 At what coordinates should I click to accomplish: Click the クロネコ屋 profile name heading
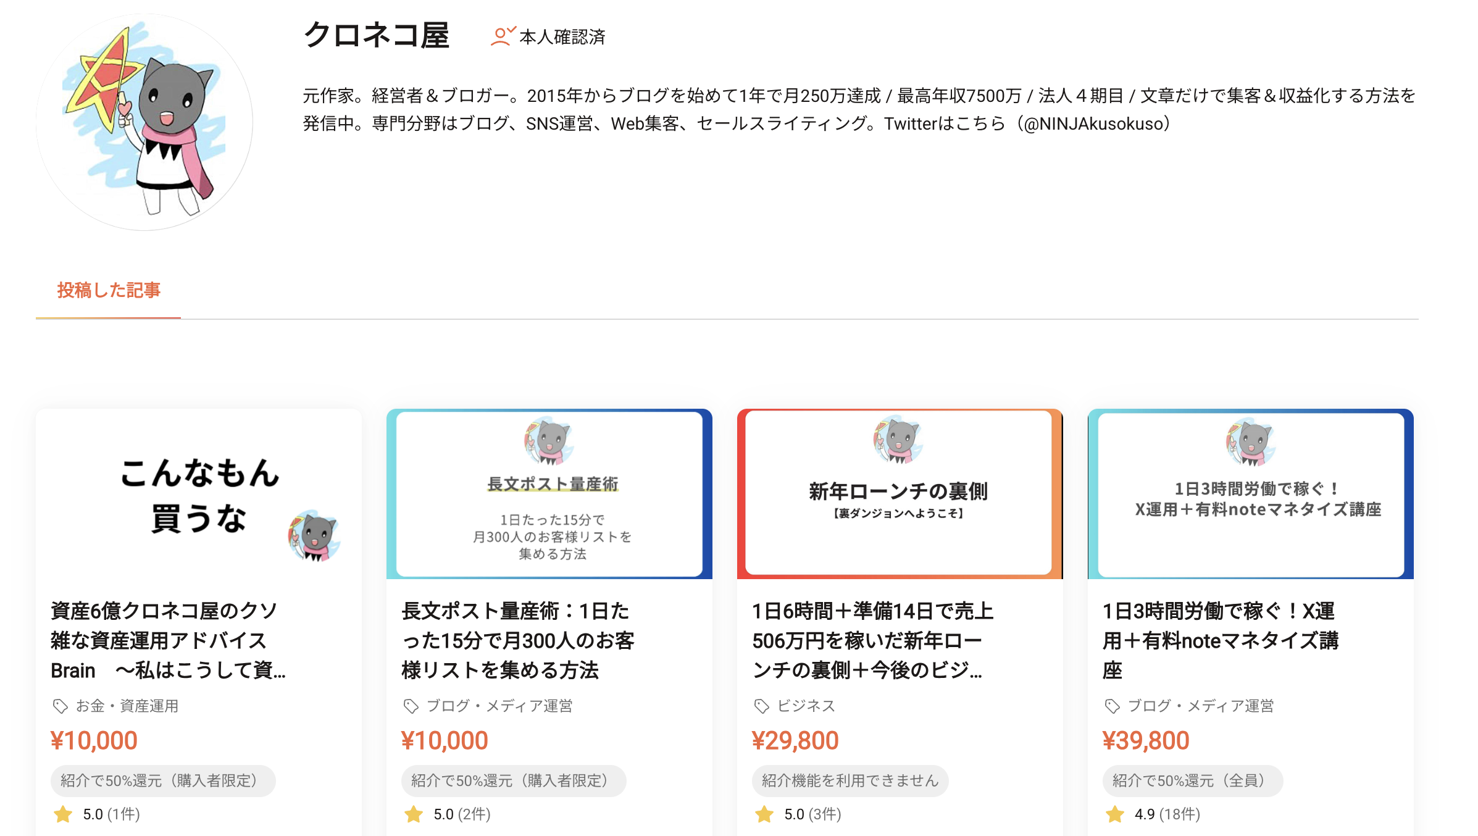377,35
